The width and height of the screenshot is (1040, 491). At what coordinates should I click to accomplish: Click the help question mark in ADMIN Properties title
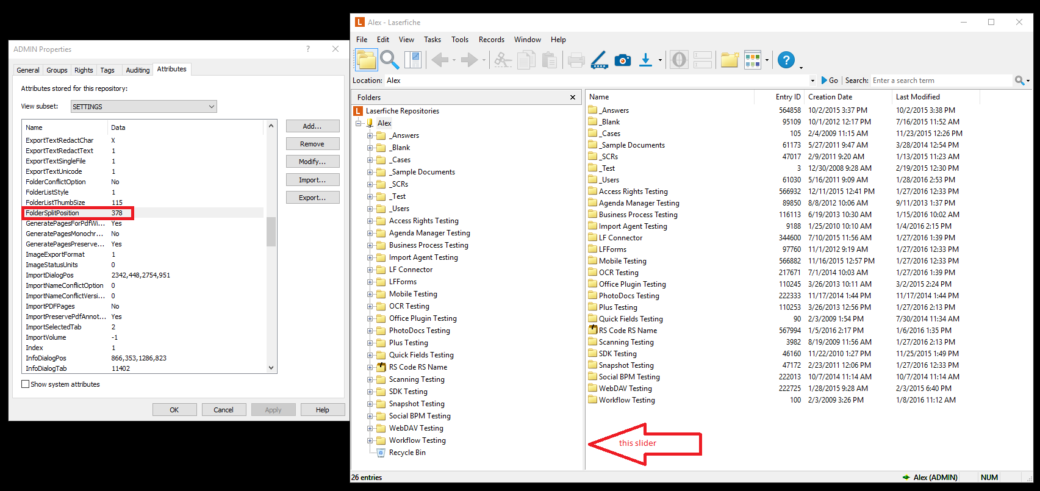(x=308, y=49)
